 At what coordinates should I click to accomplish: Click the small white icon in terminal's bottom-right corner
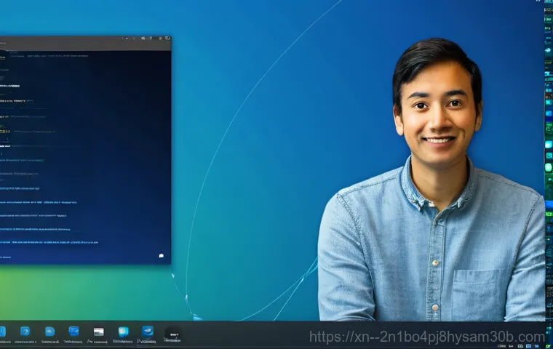[161, 255]
